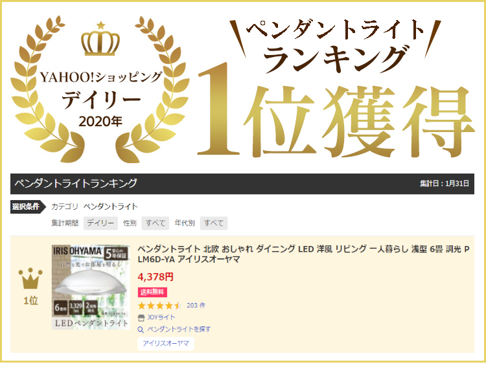Open the IRIS OHYAMA pendant light thumbnail

point(91,287)
